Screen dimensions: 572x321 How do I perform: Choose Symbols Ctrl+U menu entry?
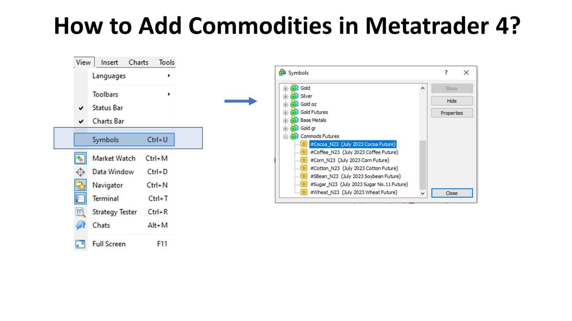tap(124, 140)
